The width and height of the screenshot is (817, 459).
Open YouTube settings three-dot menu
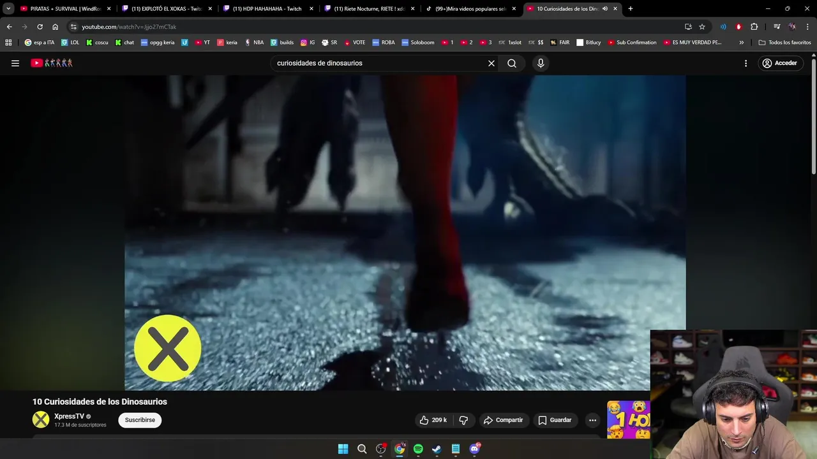coord(746,63)
